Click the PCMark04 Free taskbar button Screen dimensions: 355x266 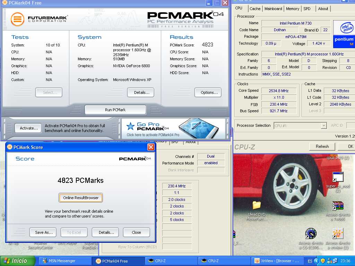(118, 261)
